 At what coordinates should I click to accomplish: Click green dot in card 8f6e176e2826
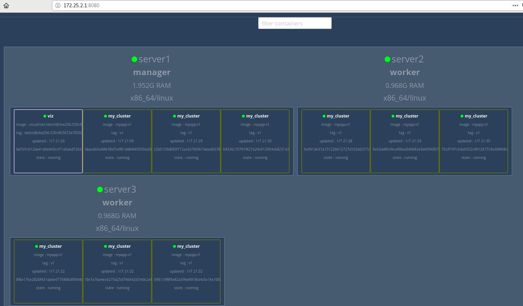pos(37,246)
